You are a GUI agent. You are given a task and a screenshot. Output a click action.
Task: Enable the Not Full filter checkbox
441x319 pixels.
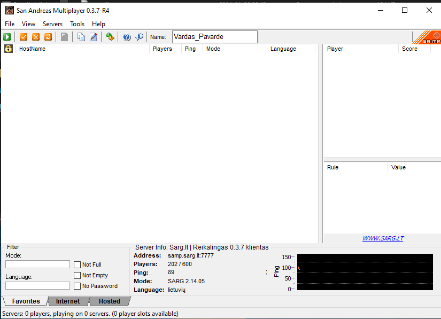77,264
